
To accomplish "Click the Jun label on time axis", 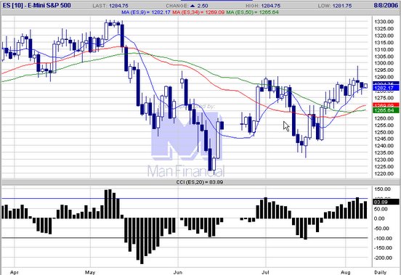I will [178, 272].
